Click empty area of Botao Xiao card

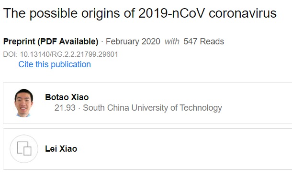coord(257,103)
